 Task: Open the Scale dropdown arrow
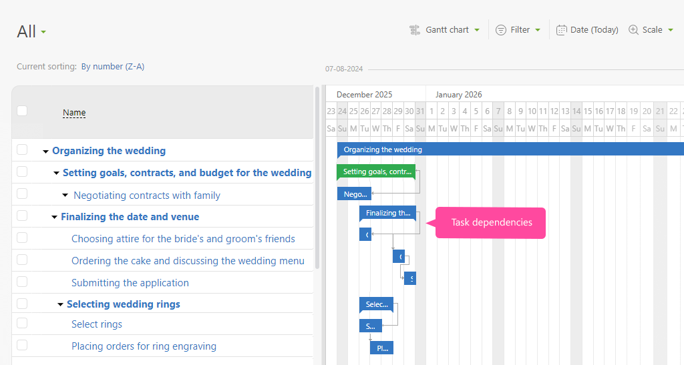click(x=670, y=30)
